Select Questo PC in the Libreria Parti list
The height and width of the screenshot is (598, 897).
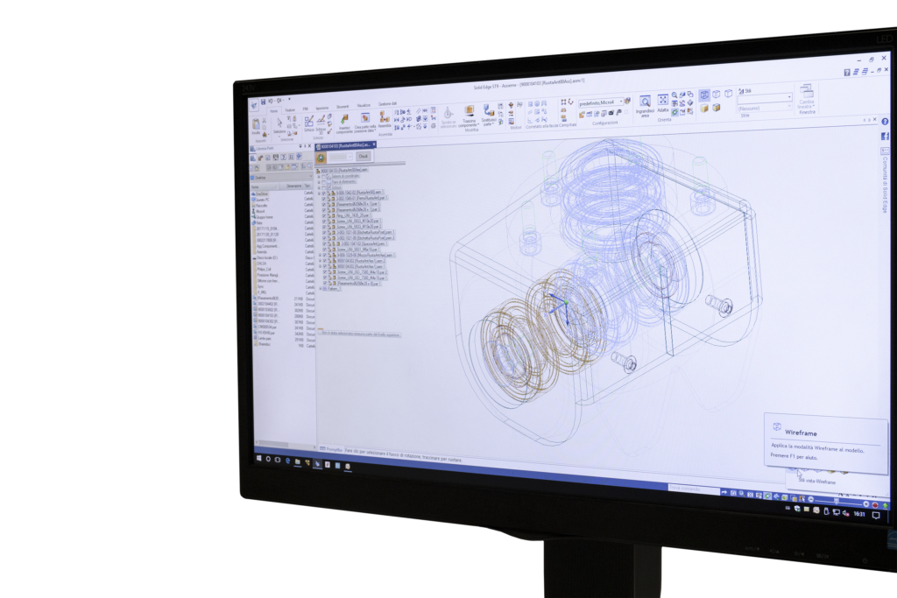coord(261,200)
